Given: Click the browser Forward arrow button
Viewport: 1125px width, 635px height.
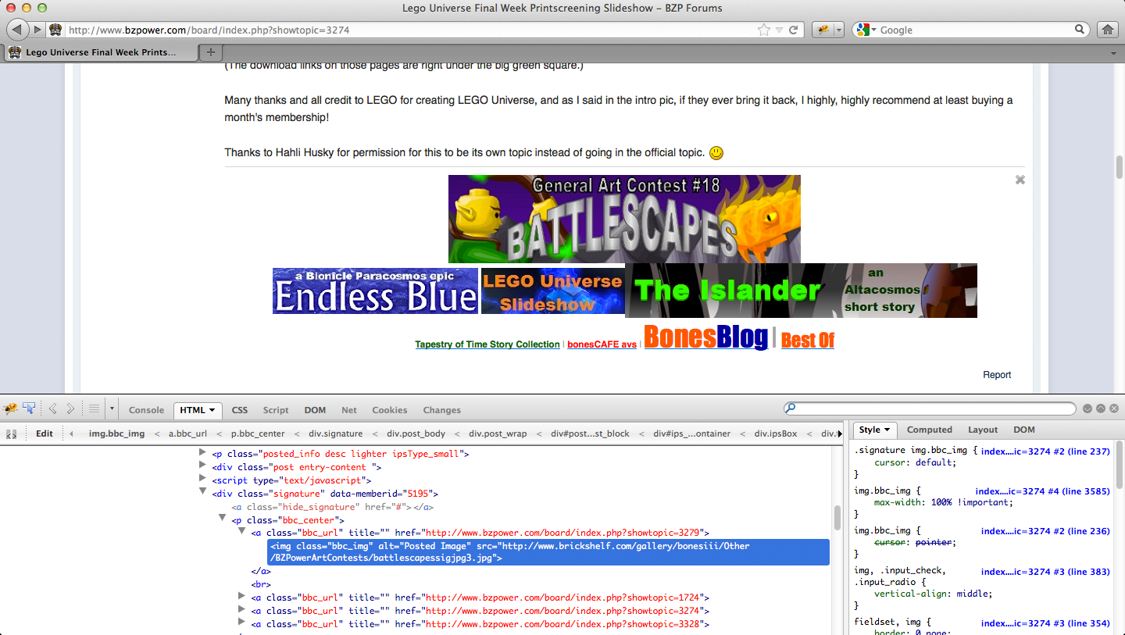Looking at the screenshot, I should (37, 30).
